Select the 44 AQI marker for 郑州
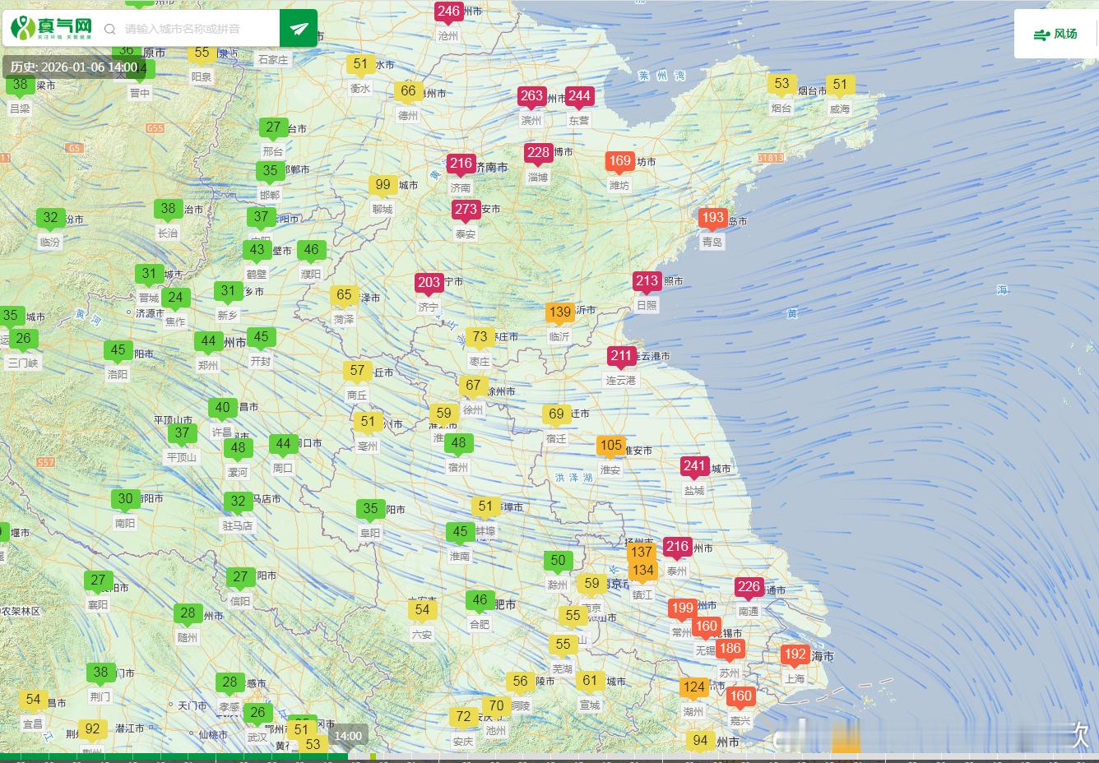 point(208,340)
